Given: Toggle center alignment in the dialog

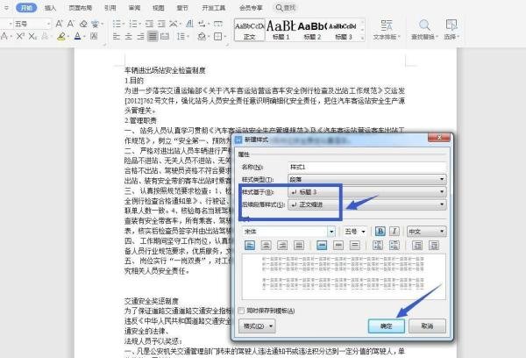Looking at the screenshot, I should (x=266, y=246).
